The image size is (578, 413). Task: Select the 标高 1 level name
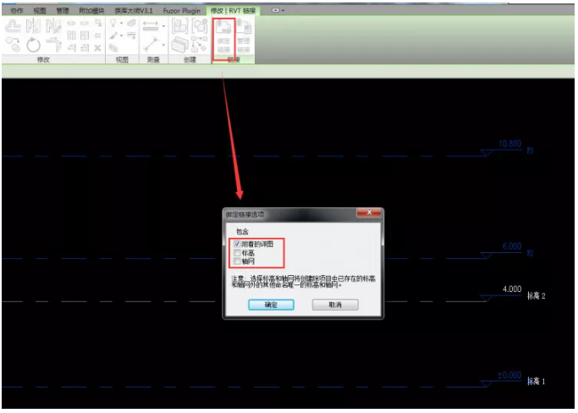(x=537, y=382)
